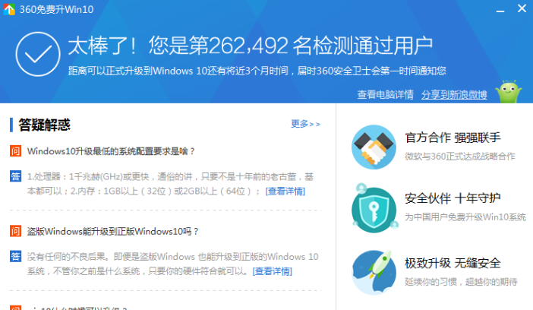Click the 问 icon beside 盗版Windows question
This screenshot has width=533, height=310.
click(x=15, y=231)
